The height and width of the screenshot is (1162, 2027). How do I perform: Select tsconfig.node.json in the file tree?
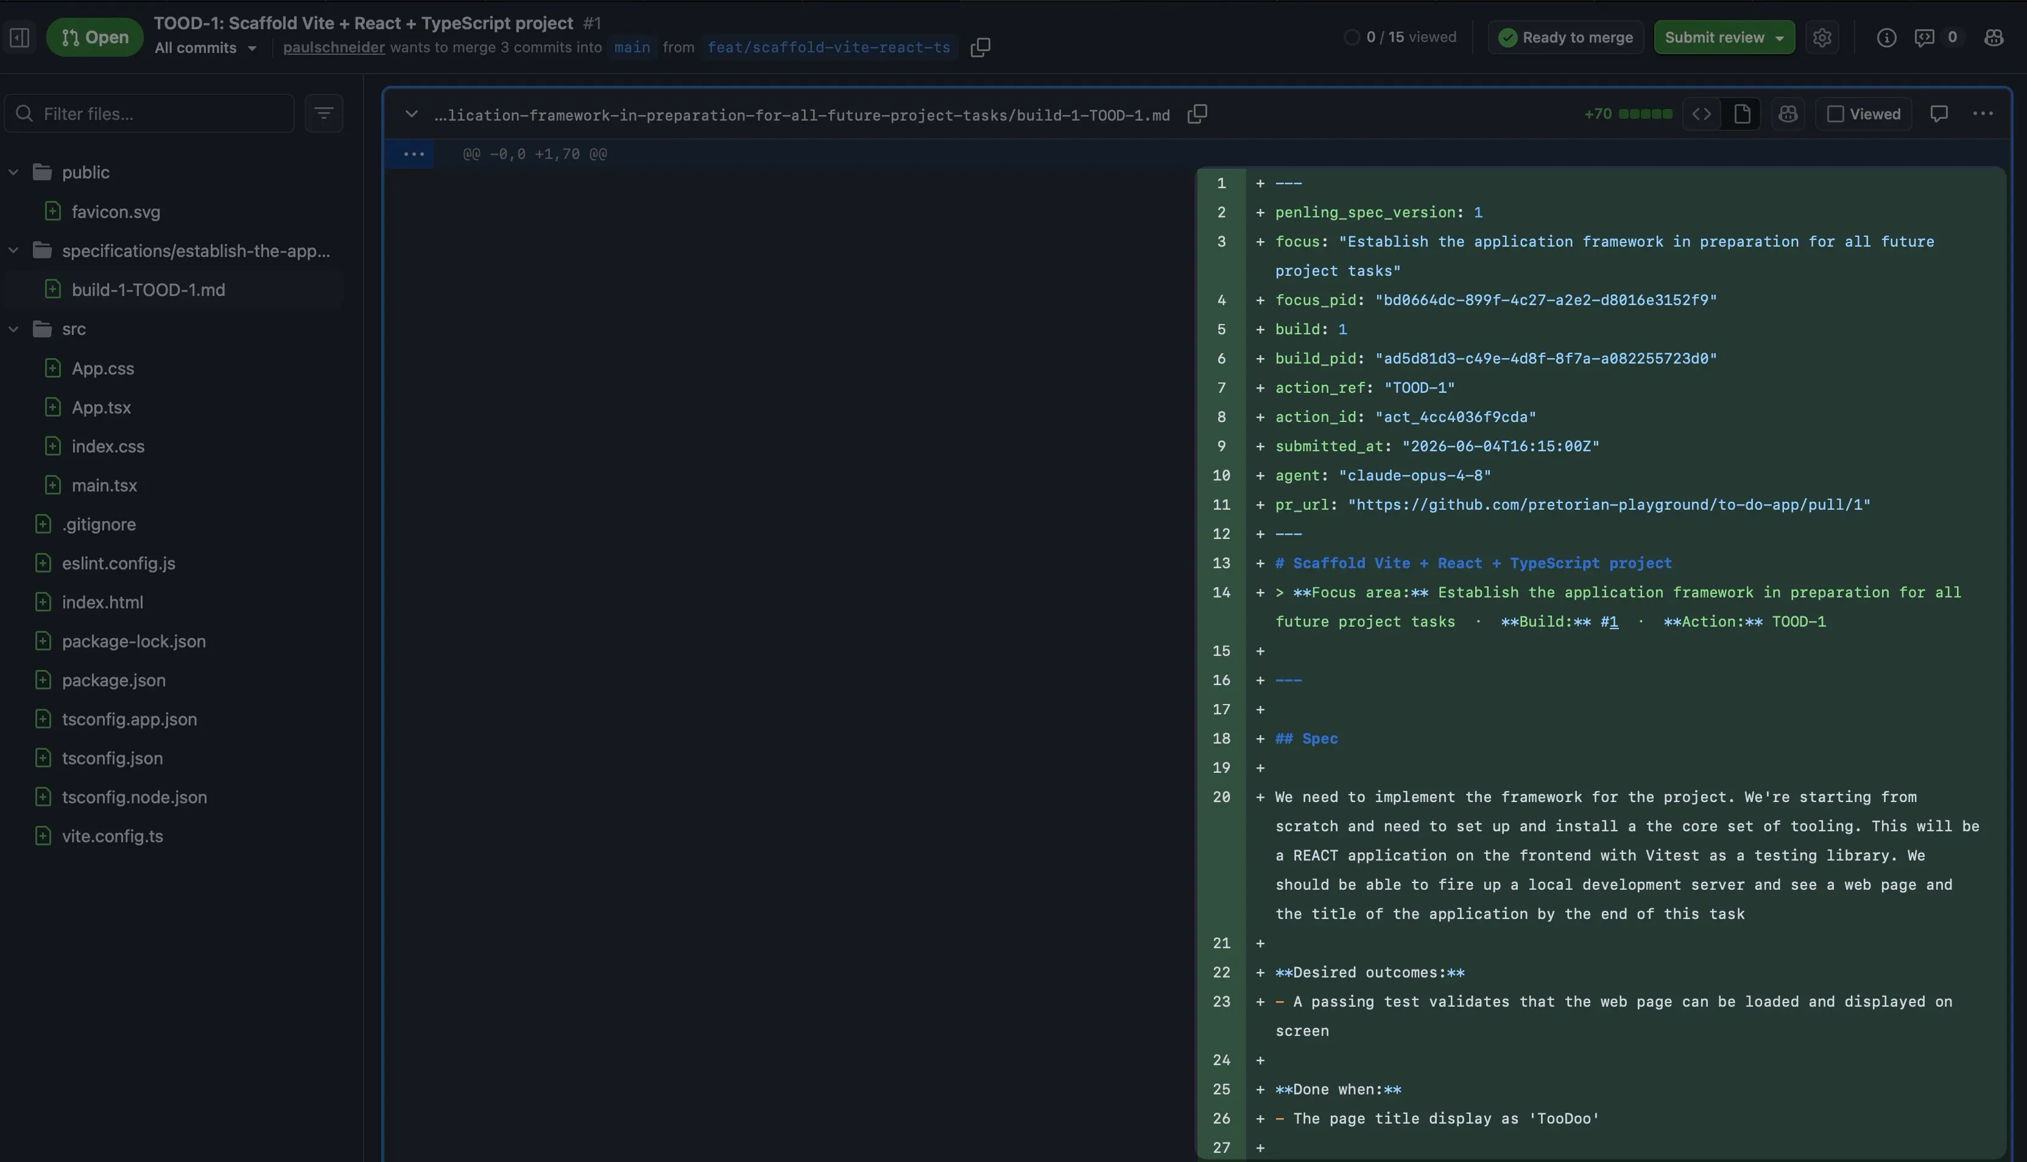tap(135, 797)
